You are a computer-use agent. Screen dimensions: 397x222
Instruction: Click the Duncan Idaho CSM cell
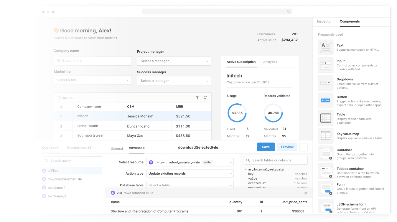coord(147,126)
